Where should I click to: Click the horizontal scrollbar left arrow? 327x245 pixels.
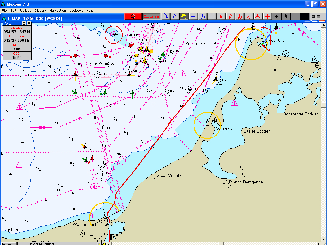[109, 243]
